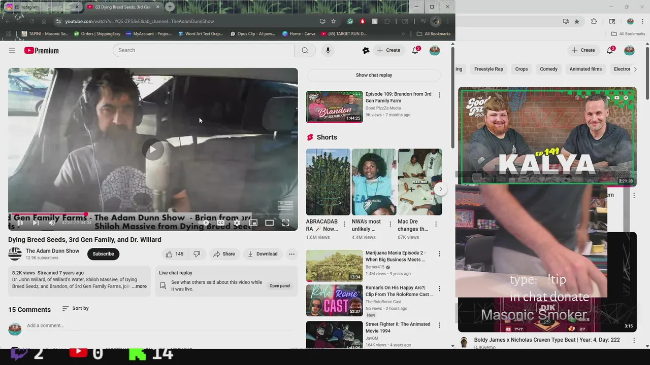Select the Dying Breed Seeds browser tab
Viewport: 650px width, 365px height.
(x=122, y=7)
